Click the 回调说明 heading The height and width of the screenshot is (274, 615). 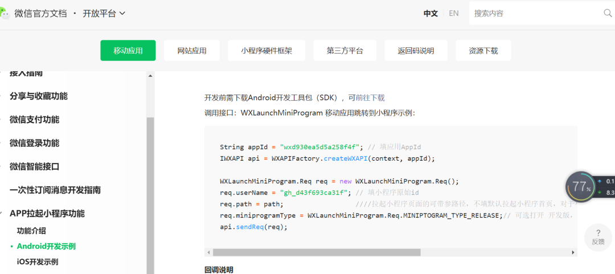[219, 270]
